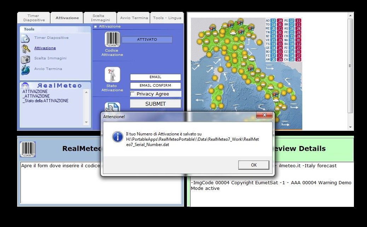Viewport: 367px width, 227px height.
Task: Open the Attivazione link in Tools
Action: tap(45, 48)
